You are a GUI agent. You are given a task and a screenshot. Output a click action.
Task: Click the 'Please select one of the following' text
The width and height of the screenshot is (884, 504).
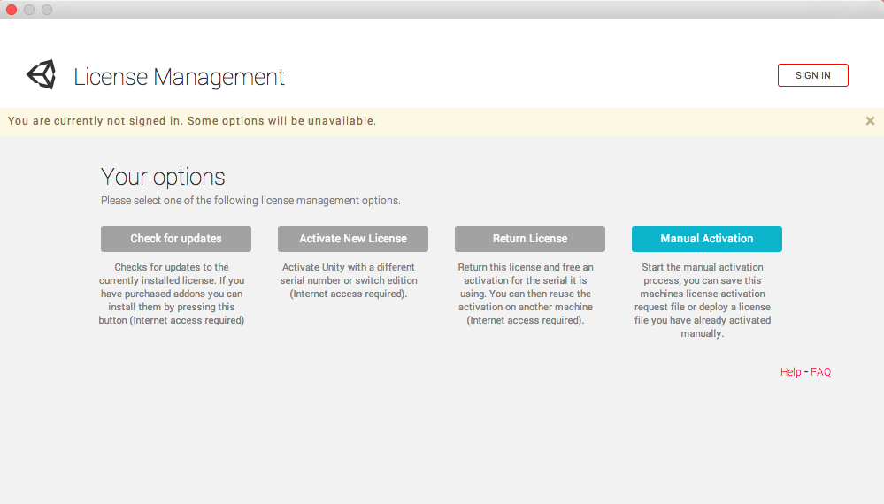coord(250,201)
